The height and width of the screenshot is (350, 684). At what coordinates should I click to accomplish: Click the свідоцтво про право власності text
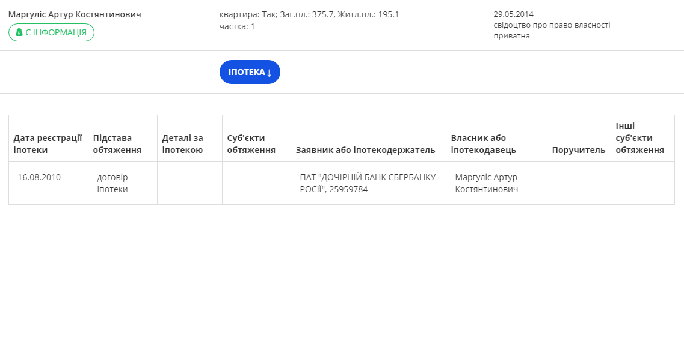[552, 25]
